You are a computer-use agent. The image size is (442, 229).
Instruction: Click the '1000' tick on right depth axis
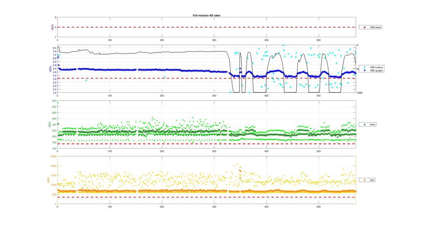coord(360,93)
